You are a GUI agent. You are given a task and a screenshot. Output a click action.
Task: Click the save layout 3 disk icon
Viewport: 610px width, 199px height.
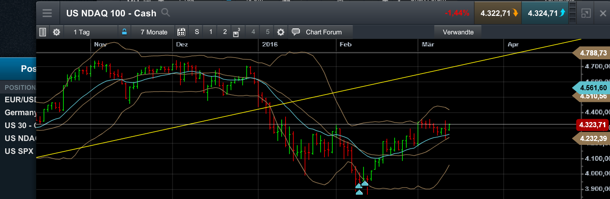click(x=237, y=32)
